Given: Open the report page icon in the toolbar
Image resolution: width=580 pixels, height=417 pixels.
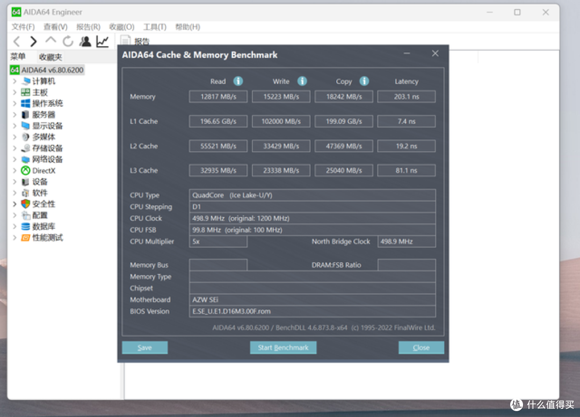Looking at the screenshot, I should click(x=125, y=41).
